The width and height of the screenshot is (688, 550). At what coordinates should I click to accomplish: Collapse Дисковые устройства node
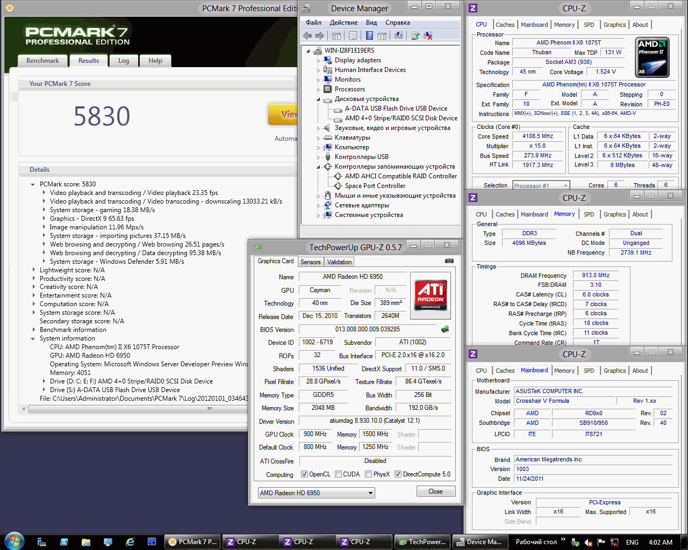(318, 99)
